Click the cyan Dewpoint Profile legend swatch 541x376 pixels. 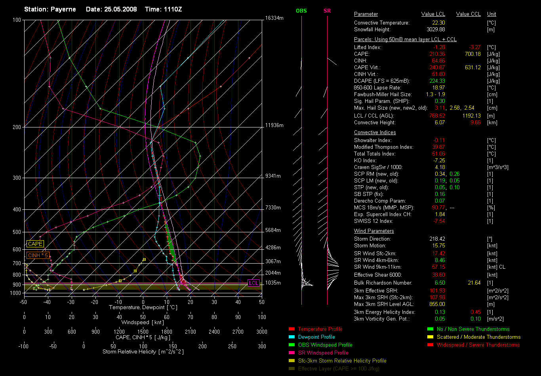291,337
